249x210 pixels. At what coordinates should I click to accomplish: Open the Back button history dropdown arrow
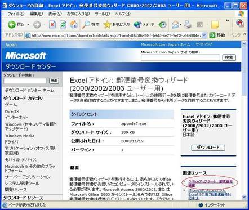click(28, 25)
